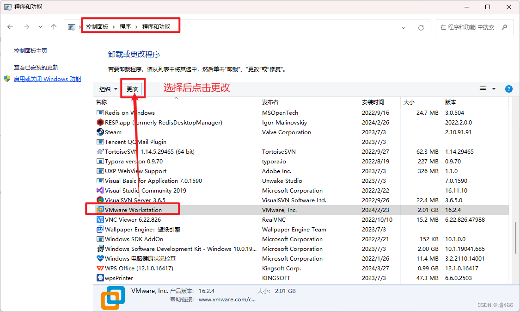Click the VisualSVN Server icon
The image size is (520, 312).
[100, 200]
